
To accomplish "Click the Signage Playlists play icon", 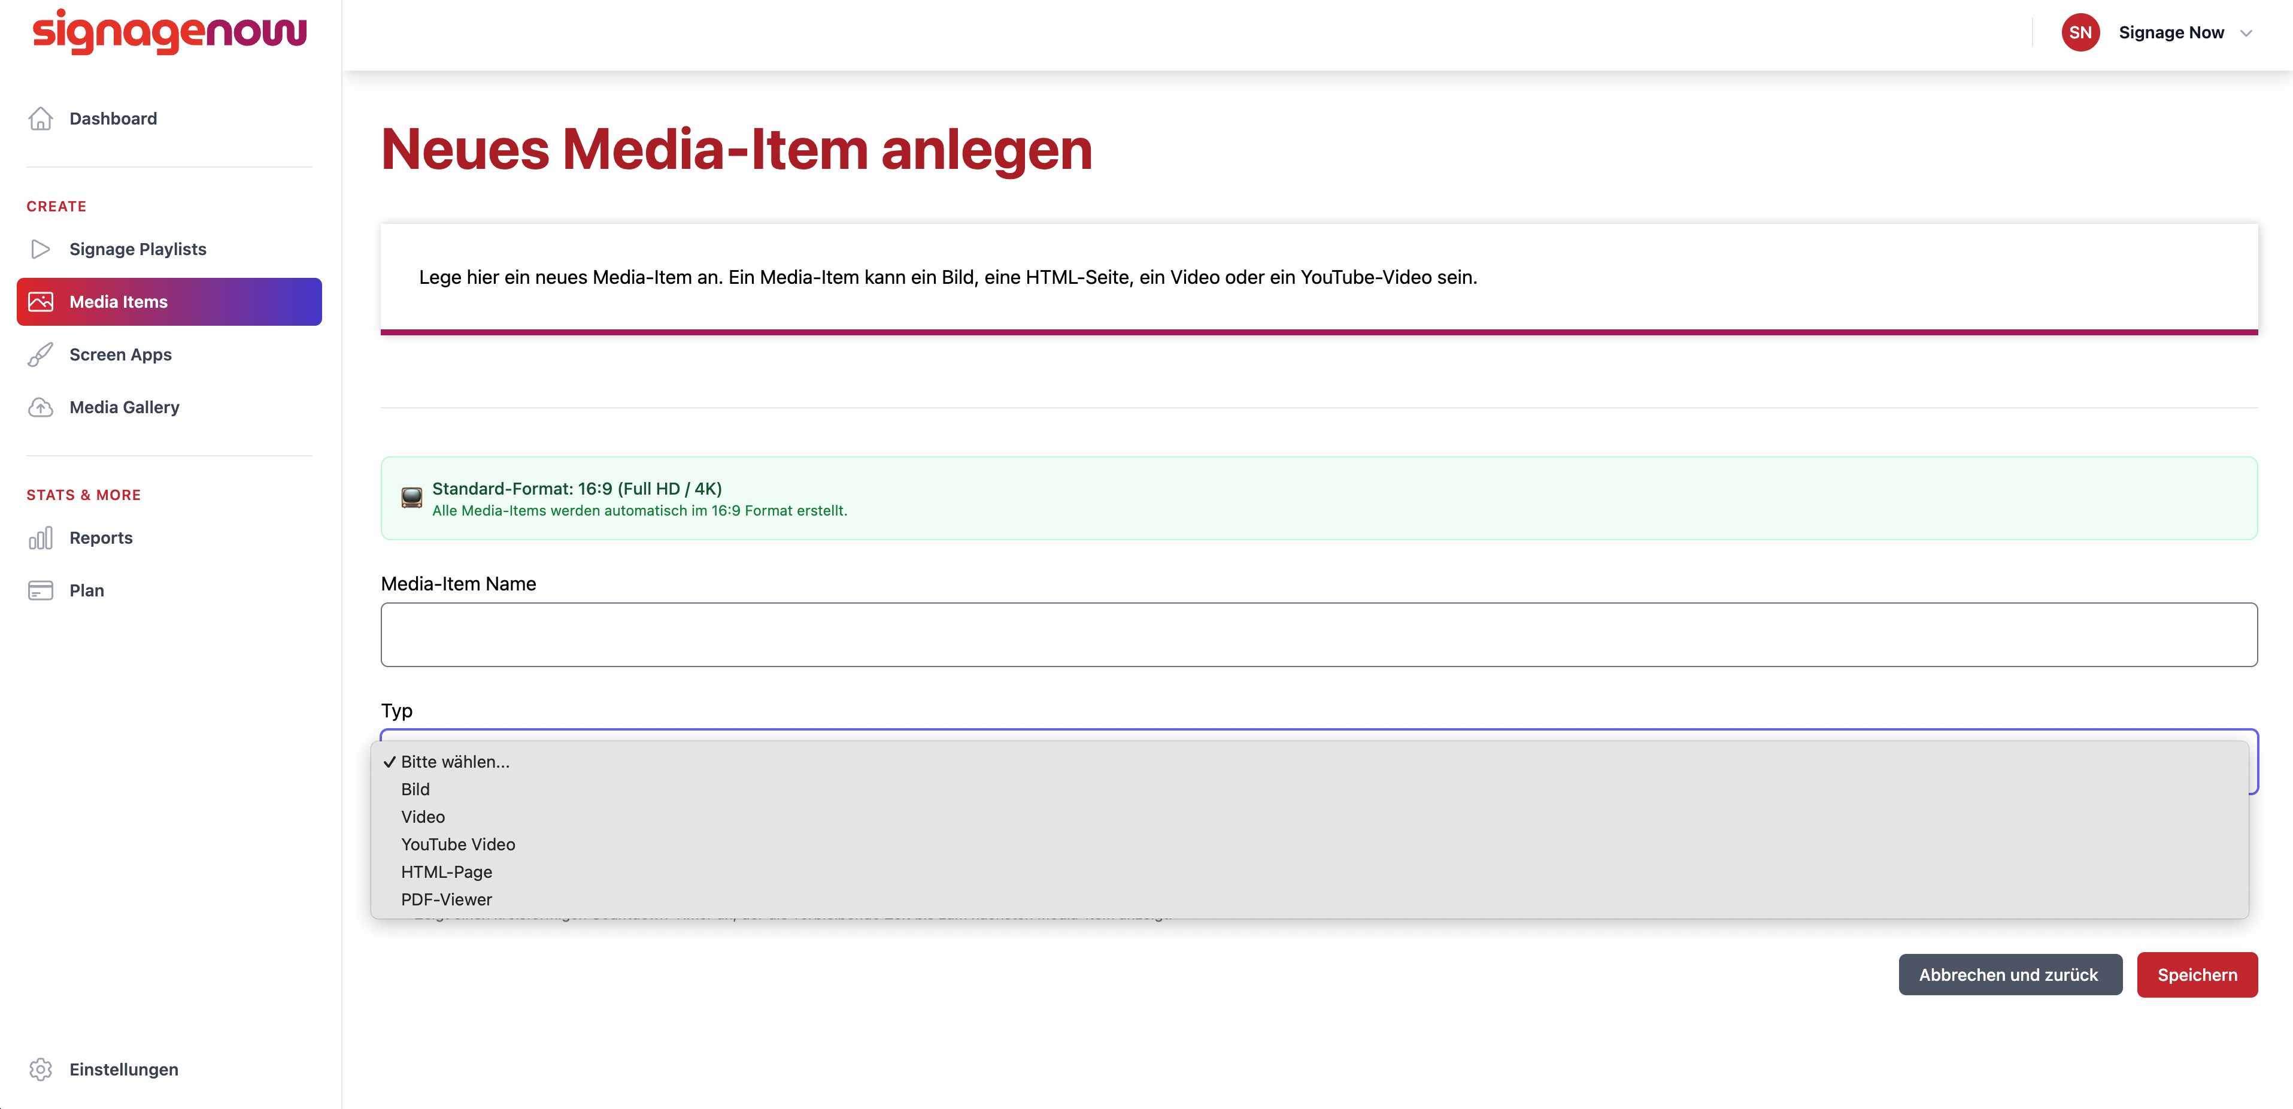I will pos(40,249).
